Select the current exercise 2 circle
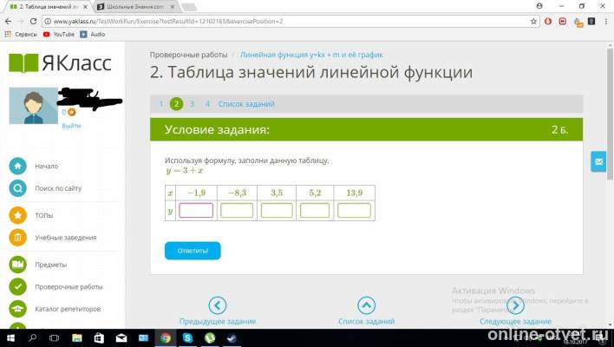Image resolution: width=614 pixels, height=347 pixels. [x=176, y=104]
